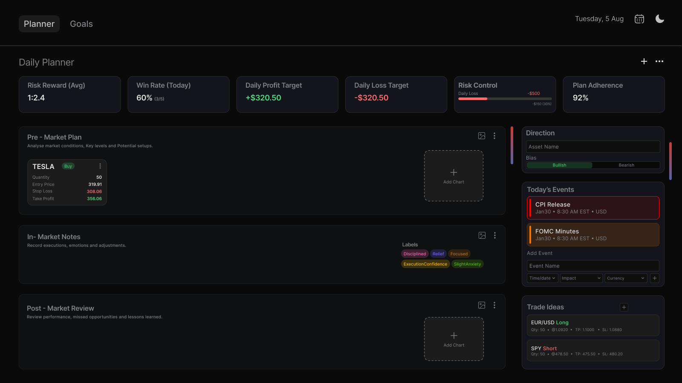Select Bullish bias option
682x383 pixels.
(559, 165)
